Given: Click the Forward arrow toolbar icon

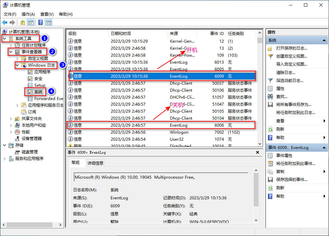Looking at the screenshot, I should coord(12,22).
